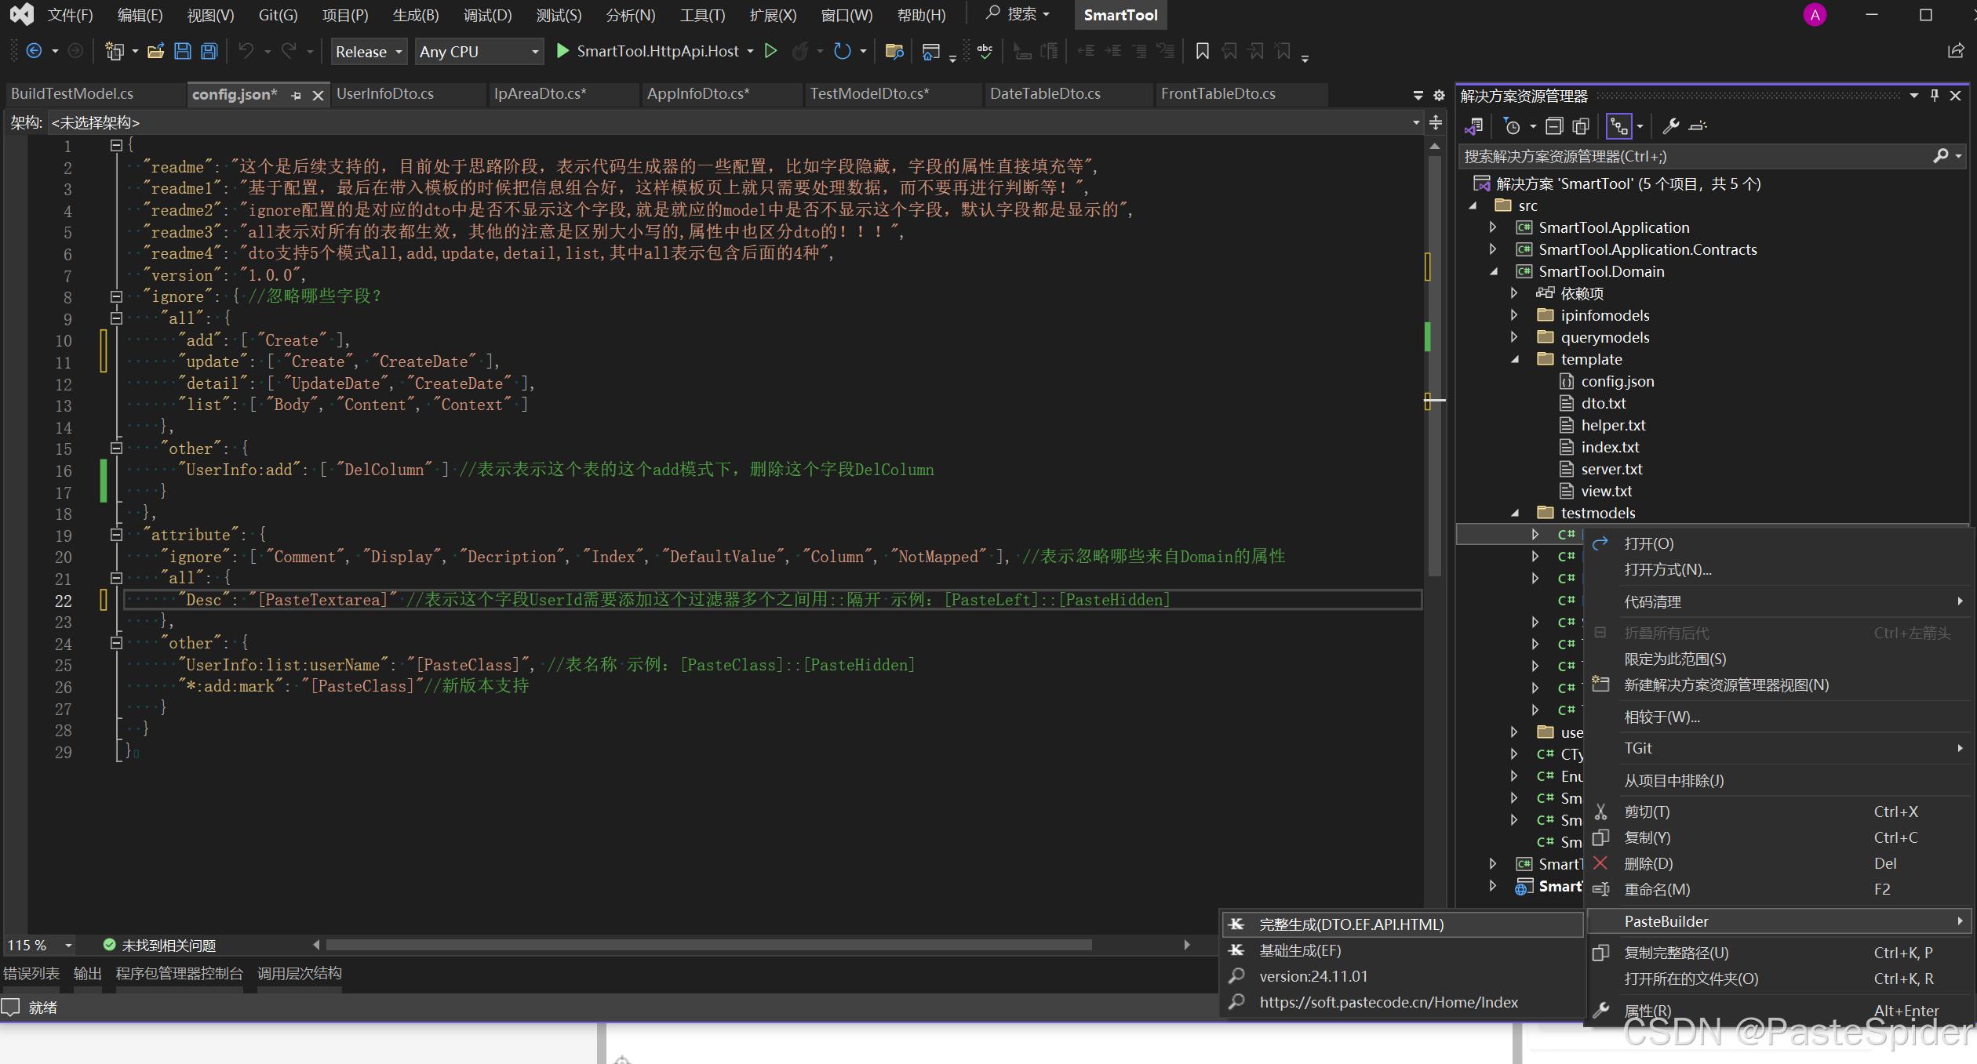Click the user account avatar 'A'

coord(1815,15)
